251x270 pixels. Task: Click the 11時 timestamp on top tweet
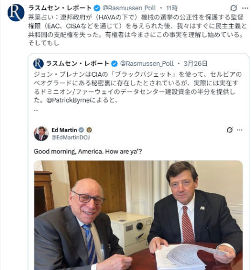click(x=172, y=8)
